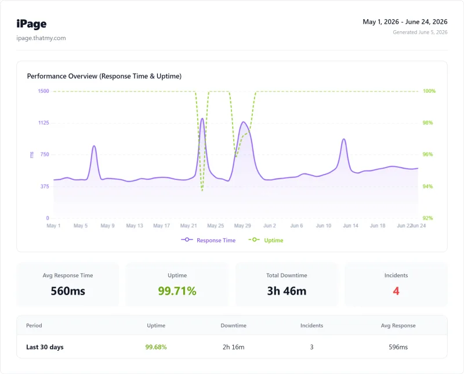This screenshot has width=464, height=374.
Task: Click the 98% uptime axis label
Action: tap(427, 122)
